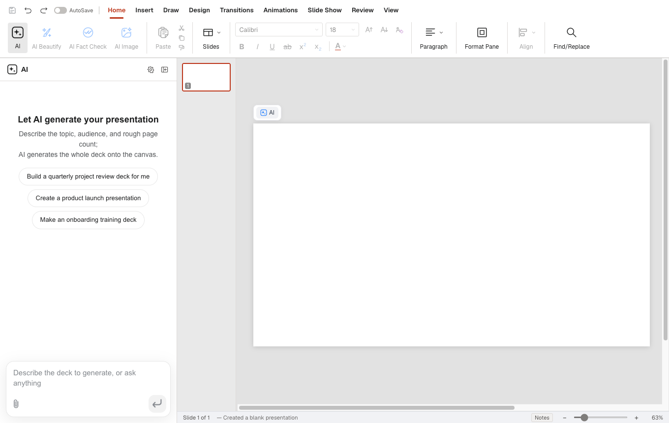
Task: Collapse the AI side panel
Action: pos(165,70)
